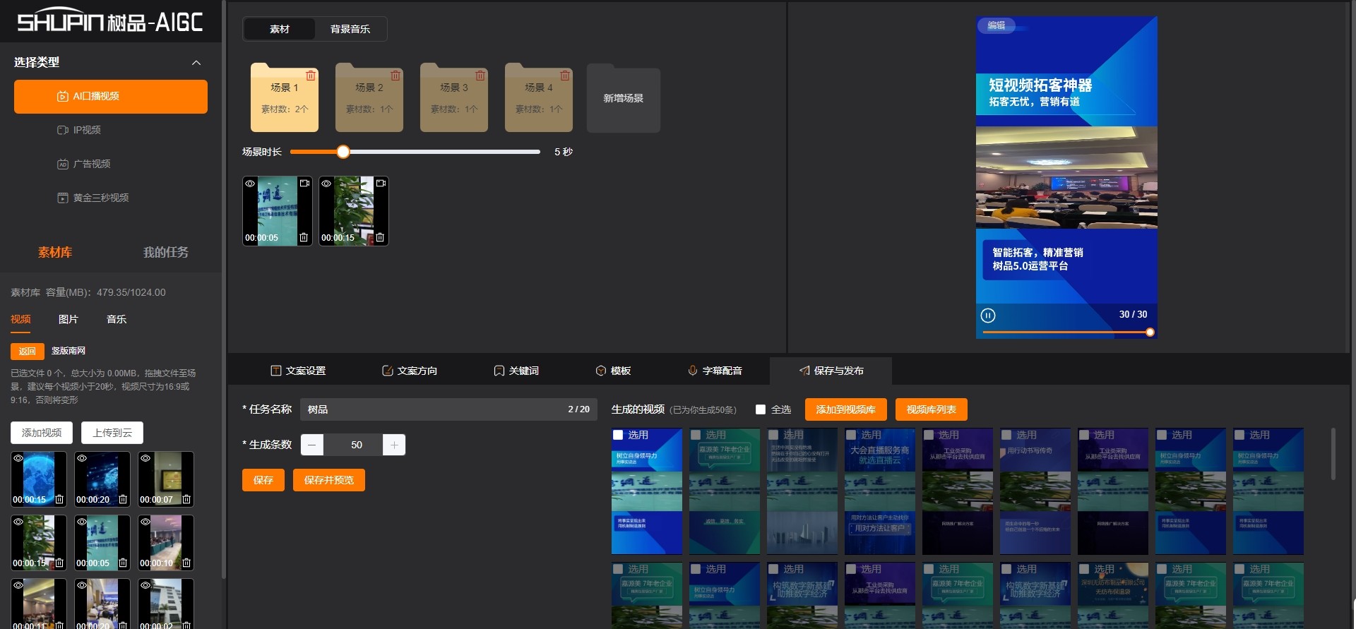The image size is (1356, 629).
Task: Decrease 生成条数 with the minus button
Action: point(312,445)
